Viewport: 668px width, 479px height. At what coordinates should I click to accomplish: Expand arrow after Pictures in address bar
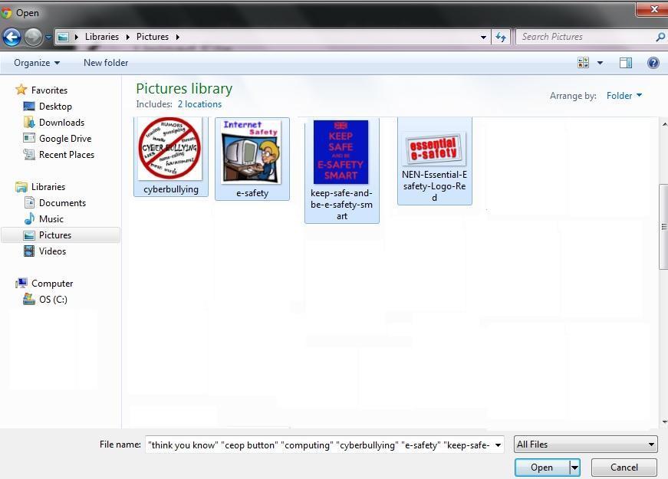pyautogui.click(x=178, y=37)
